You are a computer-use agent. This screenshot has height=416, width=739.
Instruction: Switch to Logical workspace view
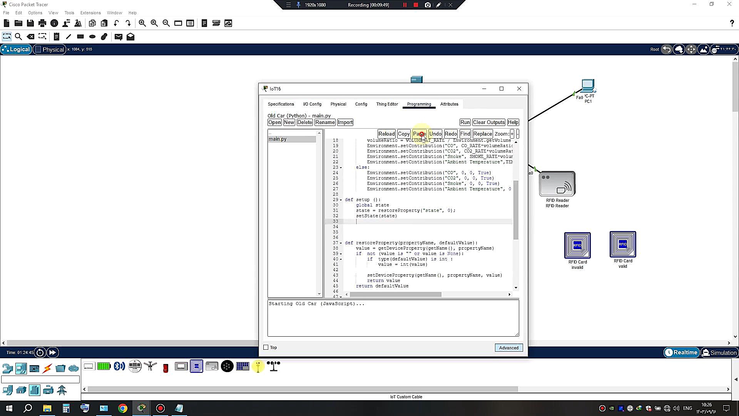coord(16,49)
